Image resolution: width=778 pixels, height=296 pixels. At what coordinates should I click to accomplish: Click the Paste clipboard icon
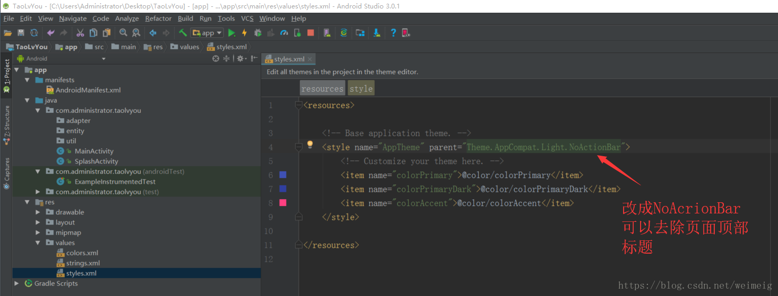point(107,33)
